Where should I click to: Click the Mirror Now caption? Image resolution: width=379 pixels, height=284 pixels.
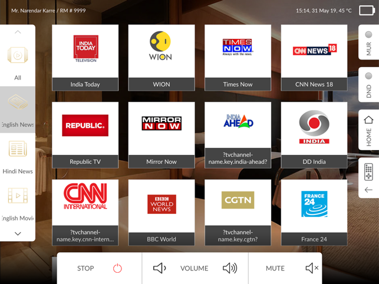[162, 161]
